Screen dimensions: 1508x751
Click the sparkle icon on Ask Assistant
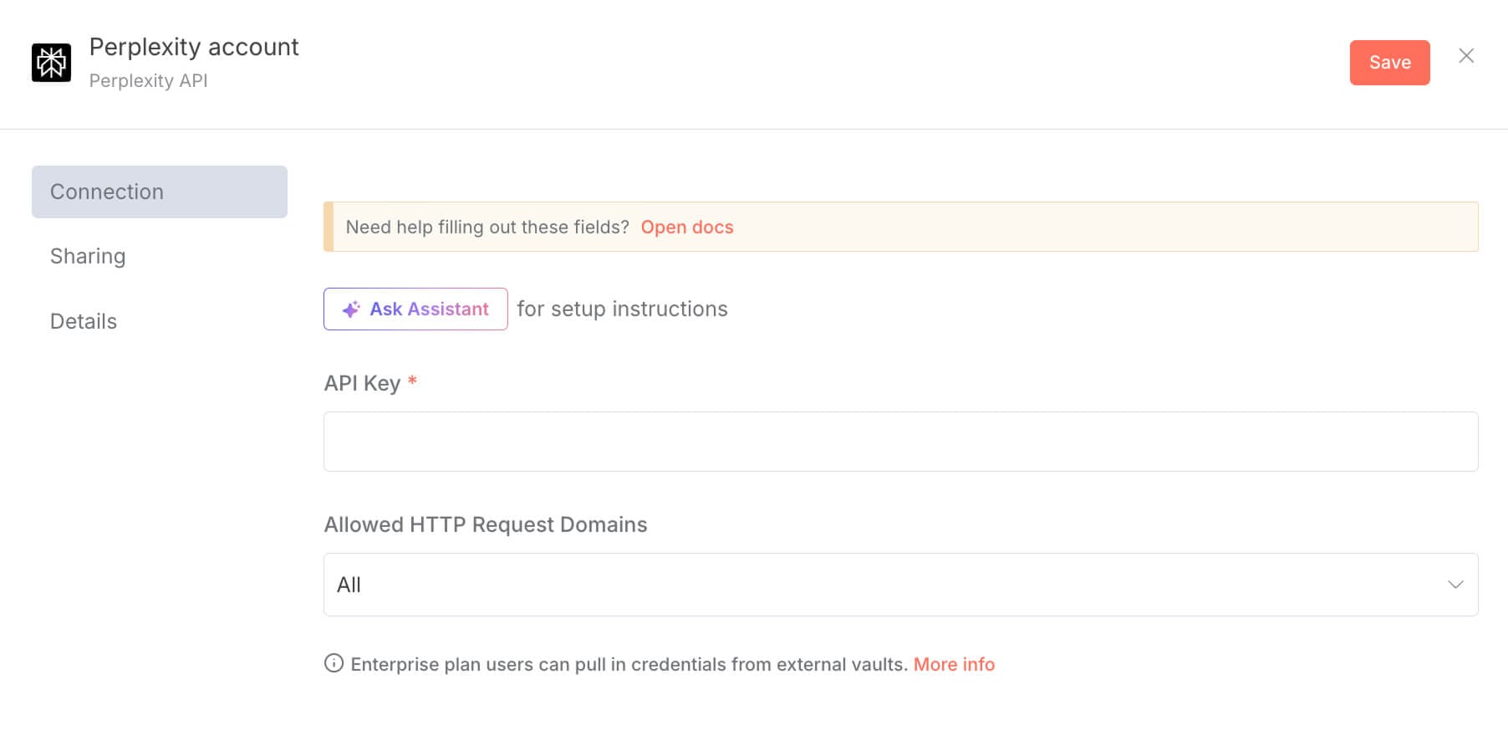[349, 309]
